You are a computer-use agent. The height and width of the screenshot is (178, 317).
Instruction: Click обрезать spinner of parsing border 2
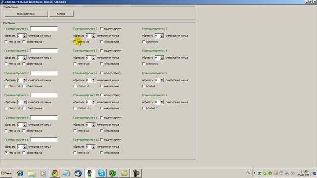pyautogui.click(x=22, y=58)
